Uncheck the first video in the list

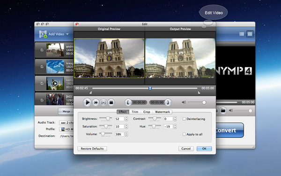coord(42,50)
